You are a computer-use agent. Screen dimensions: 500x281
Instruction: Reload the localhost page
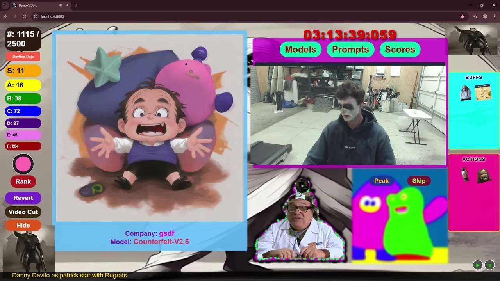click(x=24, y=16)
